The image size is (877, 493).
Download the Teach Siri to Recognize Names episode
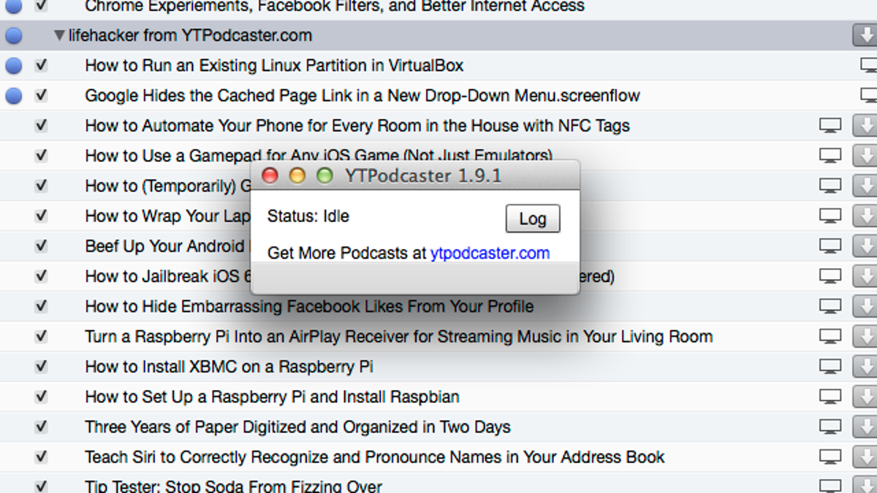[865, 457]
